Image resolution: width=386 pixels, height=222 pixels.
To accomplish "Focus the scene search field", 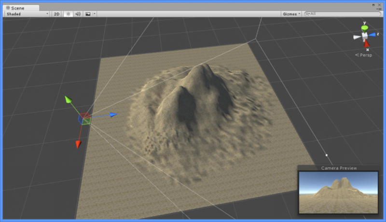I will (x=343, y=14).
